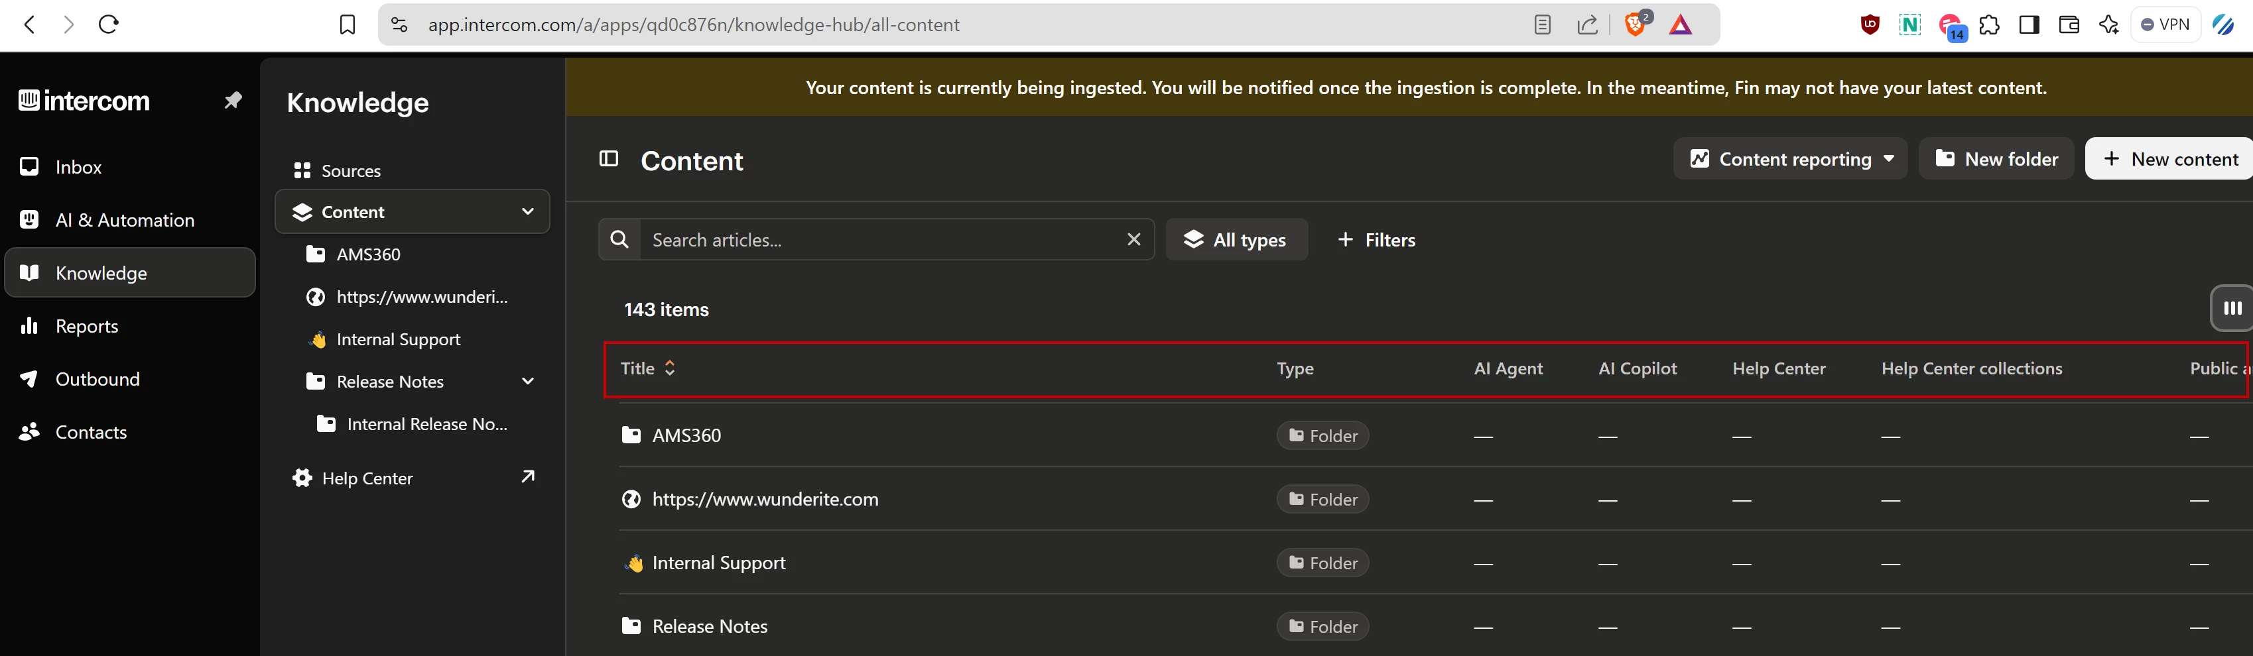Click Folder tag in Release Notes row

1322,626
